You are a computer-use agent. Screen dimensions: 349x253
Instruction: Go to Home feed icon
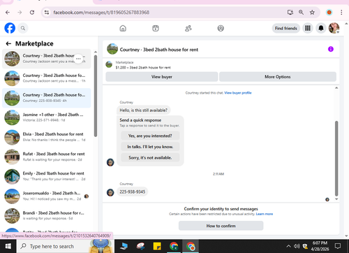click(x=123, y=28)
